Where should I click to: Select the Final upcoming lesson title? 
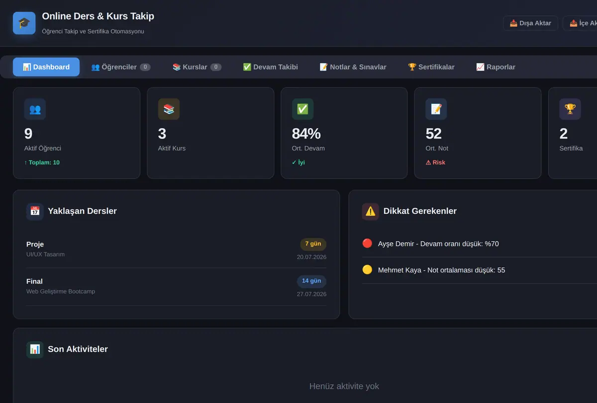pyautogui.click(x=34, y=281)
